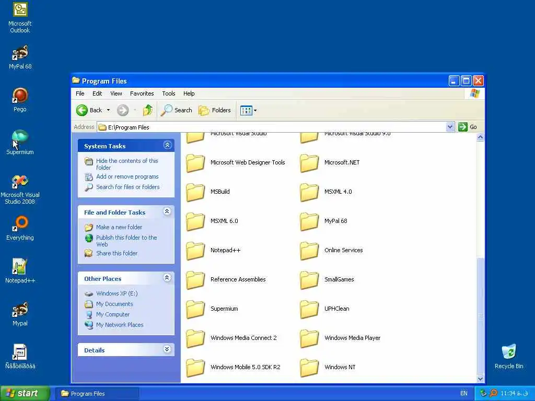Open the Notepad++ desktop shortcut
The width and height of the screenshot is (535, 401).
coord(20,272)
